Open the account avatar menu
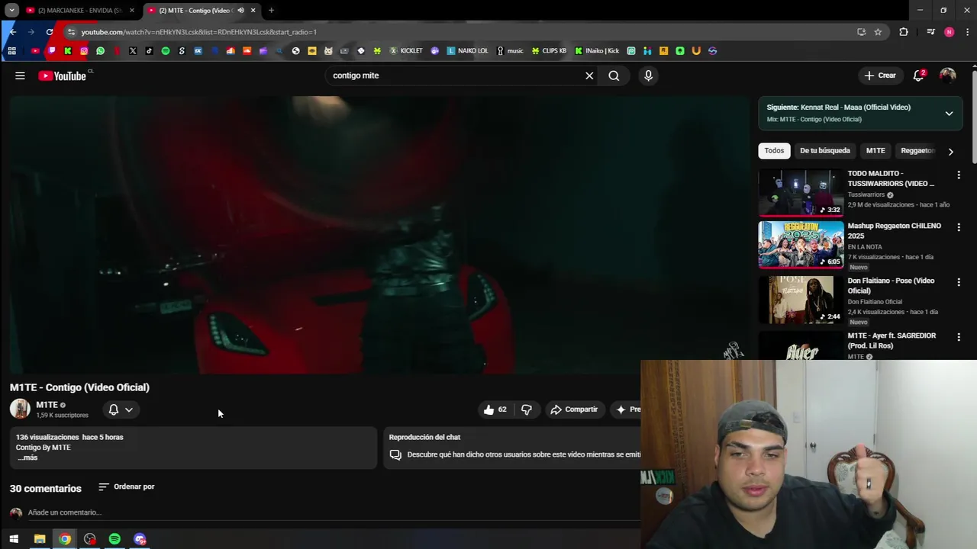977x549 pixels. (948, 75)
